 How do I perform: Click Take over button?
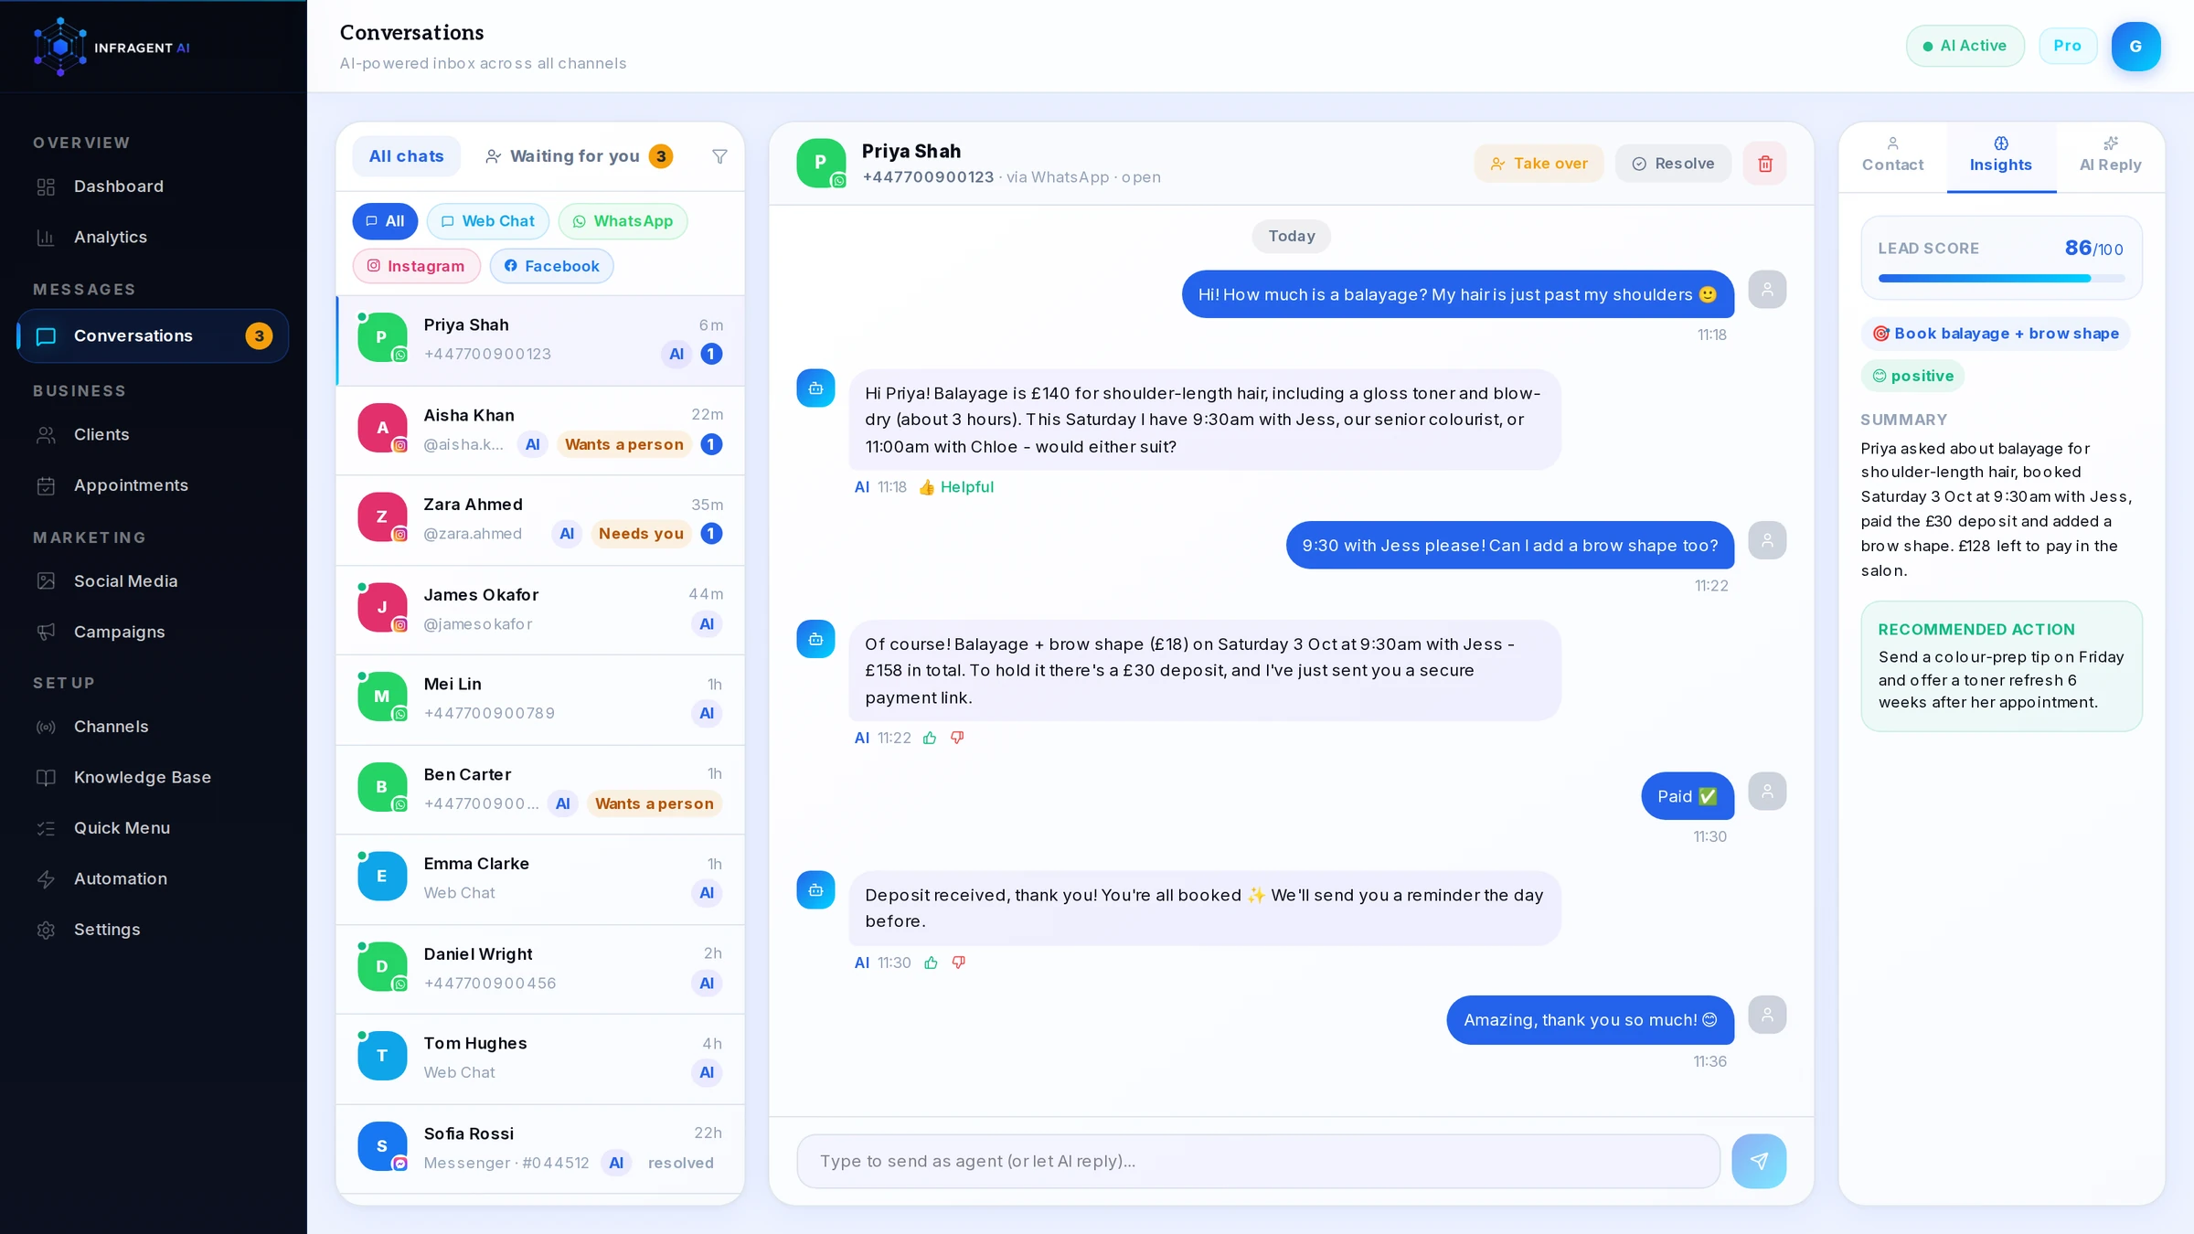[1539, 164]
